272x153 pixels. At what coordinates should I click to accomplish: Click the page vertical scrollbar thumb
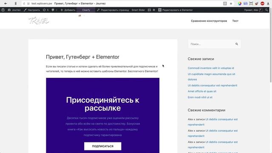click(x=271, y=45)
